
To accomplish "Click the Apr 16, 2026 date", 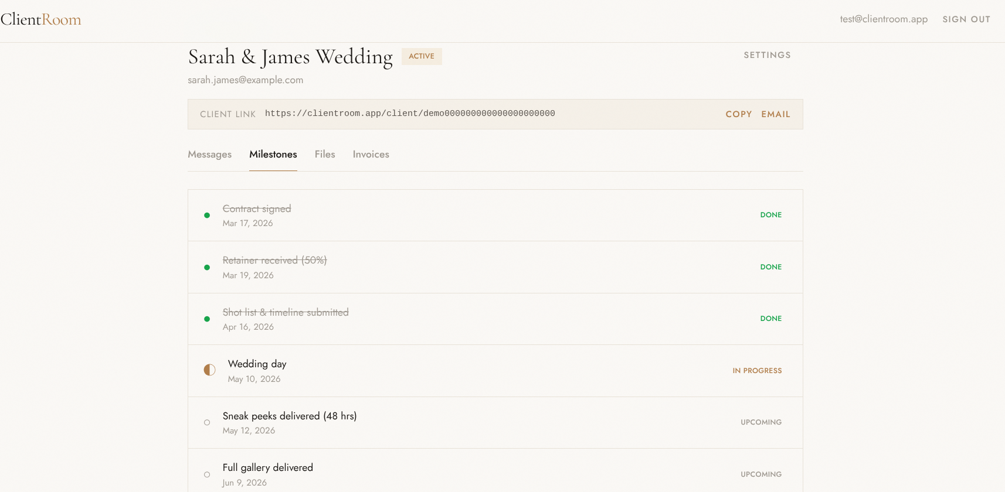I will 248,327.
